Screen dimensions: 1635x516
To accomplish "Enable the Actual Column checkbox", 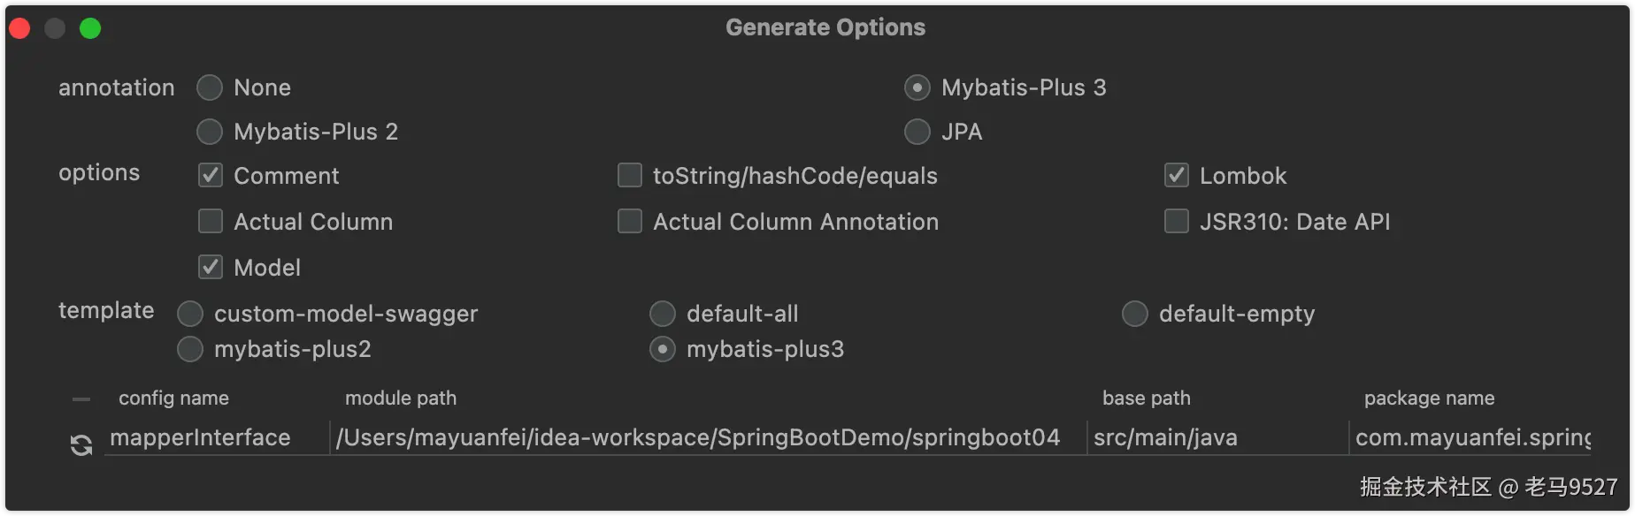I will coord(211,221).
